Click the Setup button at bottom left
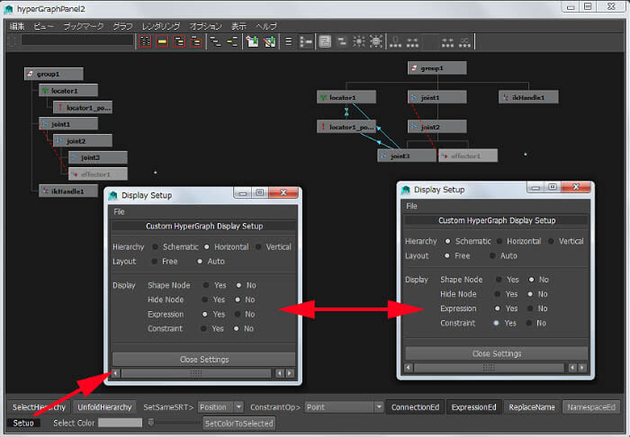The image size is (630, 437). click(x=23, y=423)
